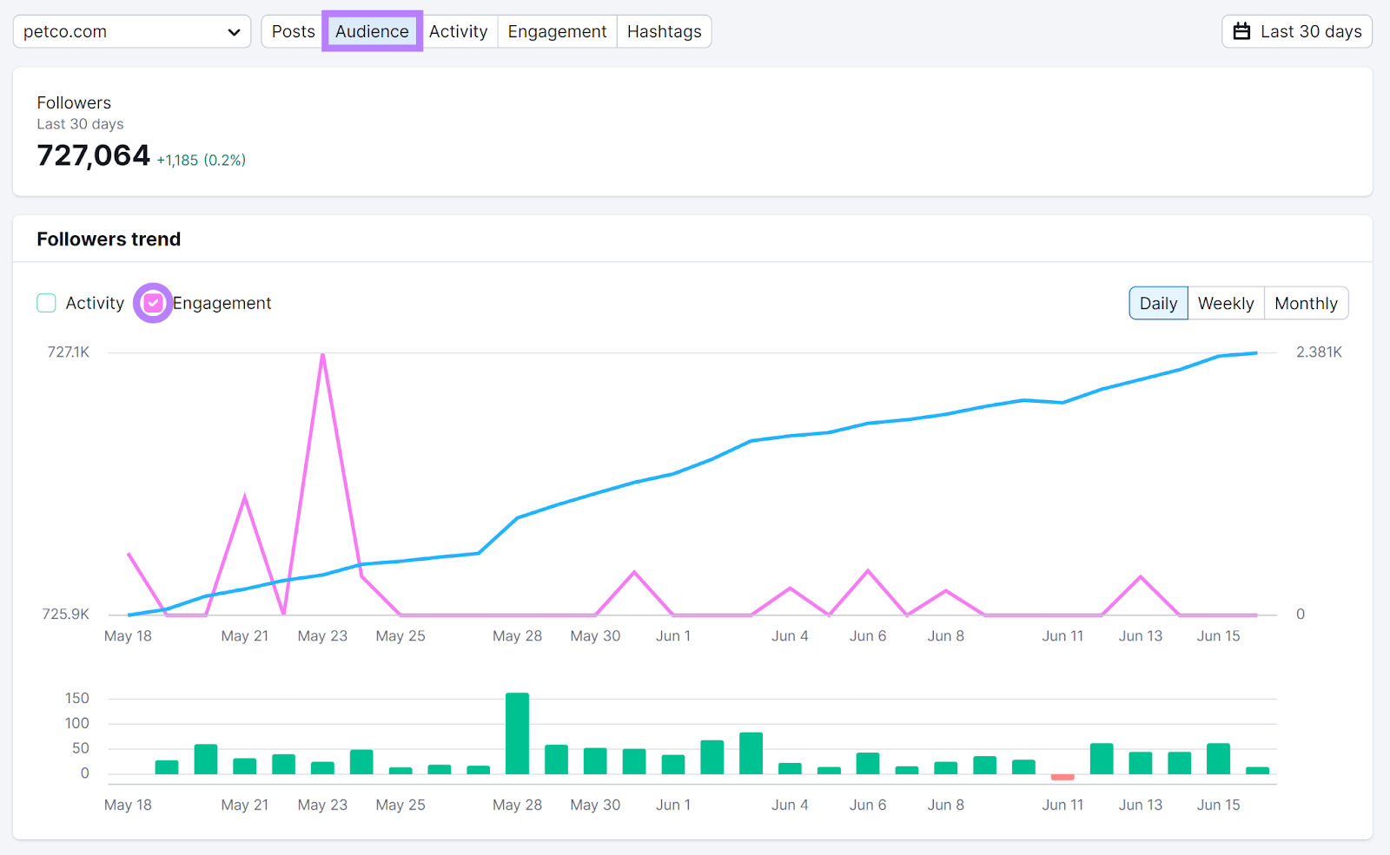Uncheck the Engagement overlay checkbox

point(153,303)
